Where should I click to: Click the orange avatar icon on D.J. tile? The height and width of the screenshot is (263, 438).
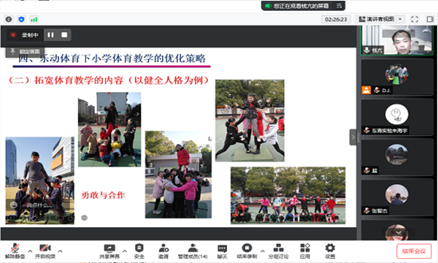pos(366,90)
